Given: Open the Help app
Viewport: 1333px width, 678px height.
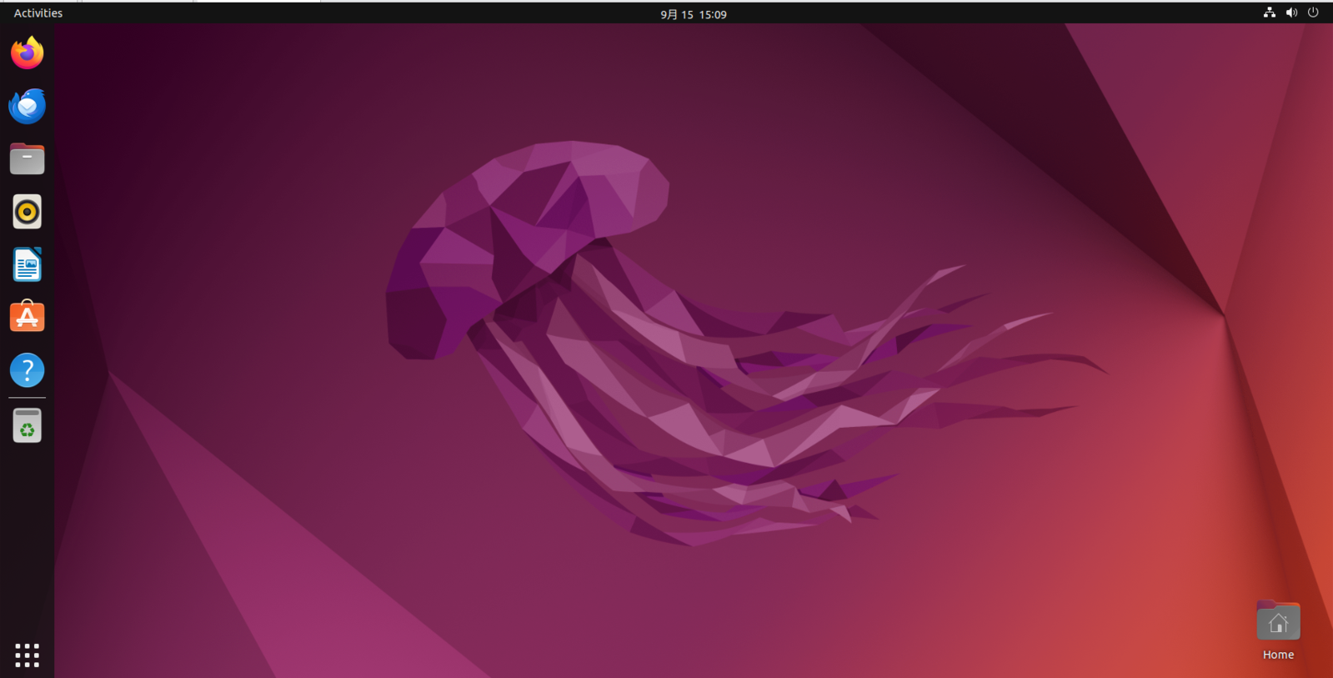Looking at the screenshot, I should (27, 369).
